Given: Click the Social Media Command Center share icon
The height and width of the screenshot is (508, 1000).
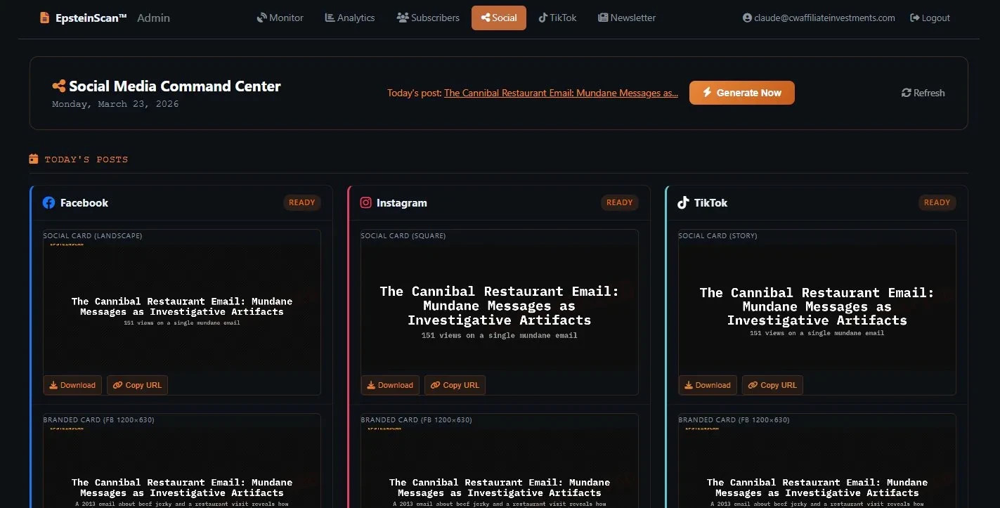Looking at the screenshot, I should [x=59, y=86].
